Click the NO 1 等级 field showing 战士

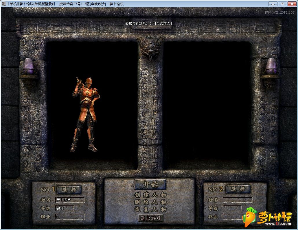click(x=65, y=208)
